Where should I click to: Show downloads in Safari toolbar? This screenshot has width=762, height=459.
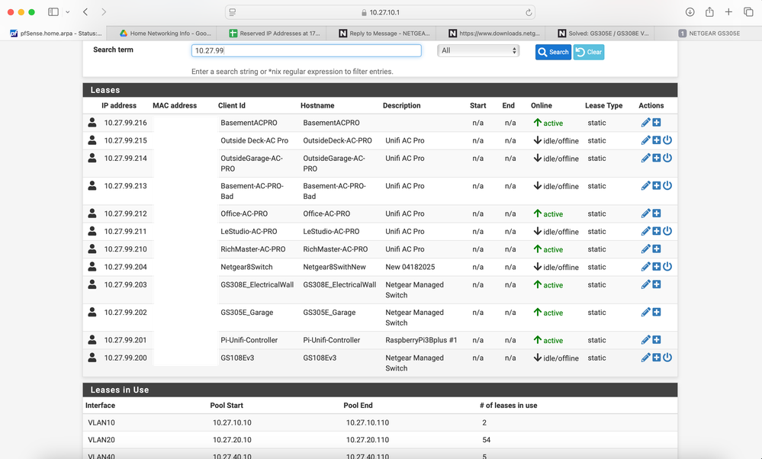(690, 12)
